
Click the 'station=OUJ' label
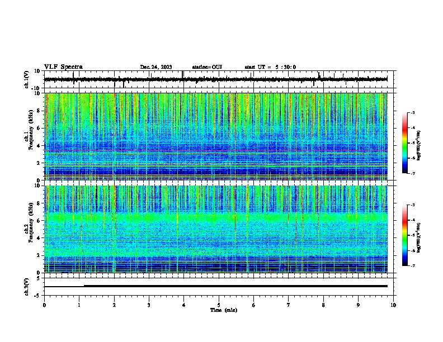[x=207, y=67]
